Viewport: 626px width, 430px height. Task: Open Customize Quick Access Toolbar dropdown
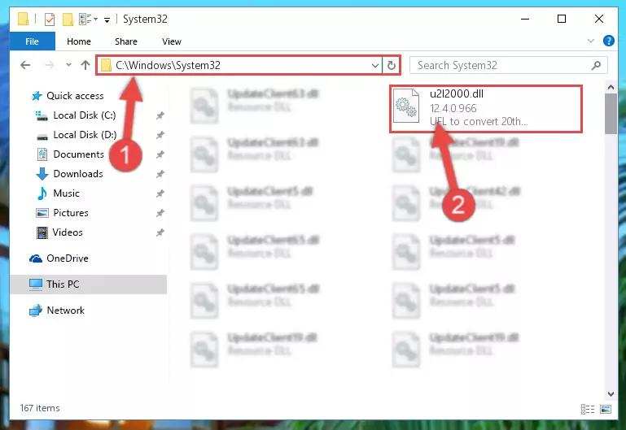[107, 20]
